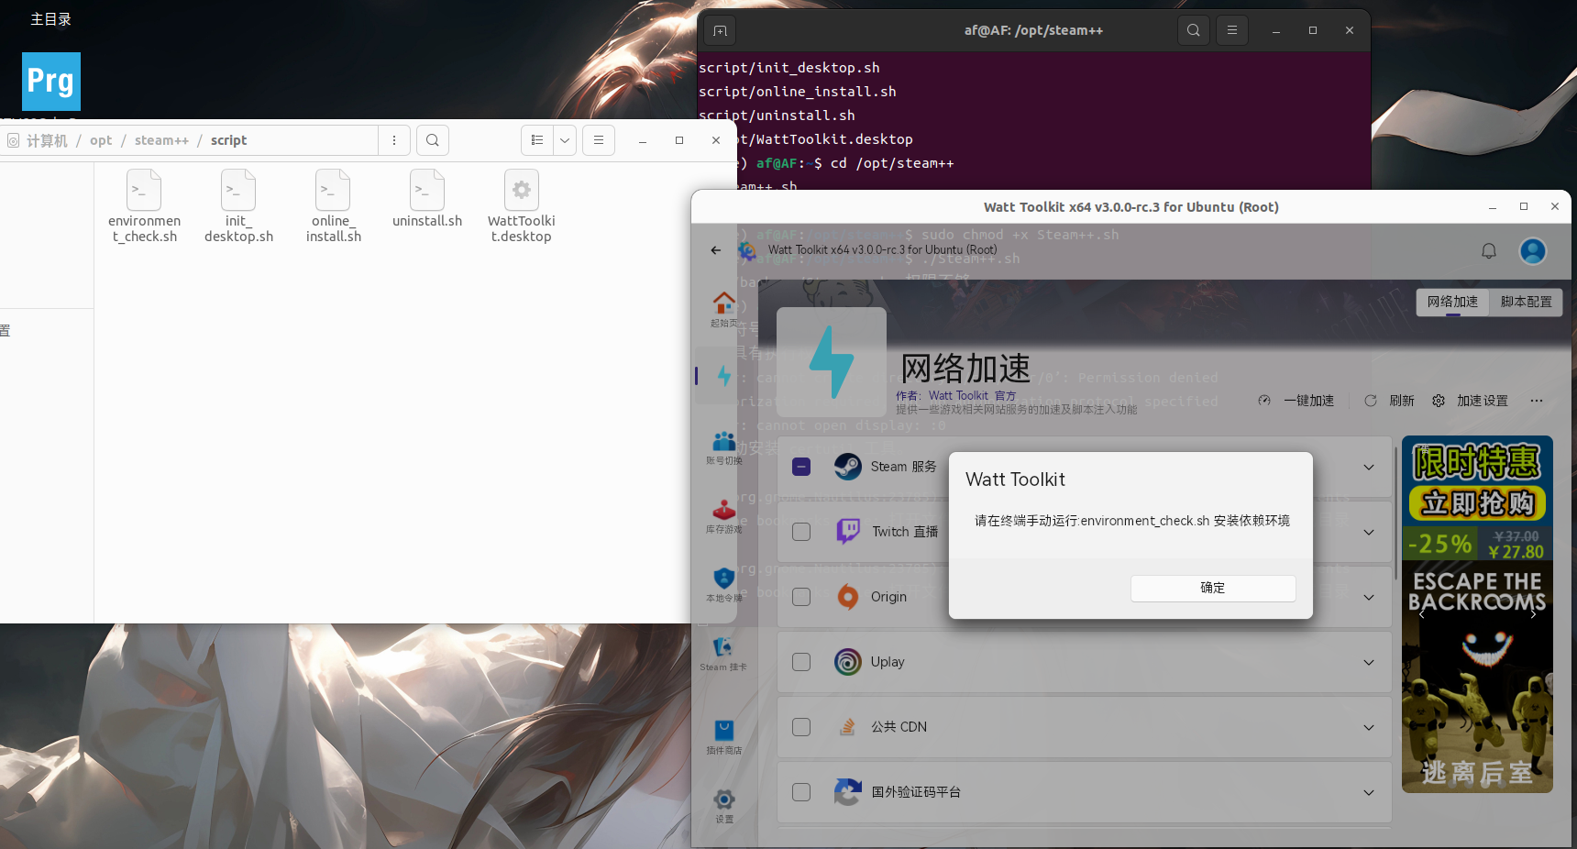
Task: Expand the 国外验证码平台 row
Action: pos(1369,793)
